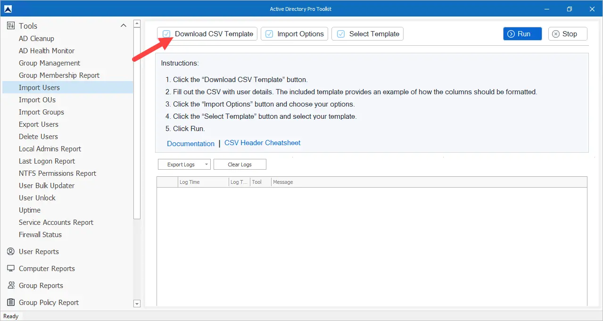This screenshot has height=321, width=603.
Task: Click sidebar scrollbar up arrow
Action: [137, 23]
